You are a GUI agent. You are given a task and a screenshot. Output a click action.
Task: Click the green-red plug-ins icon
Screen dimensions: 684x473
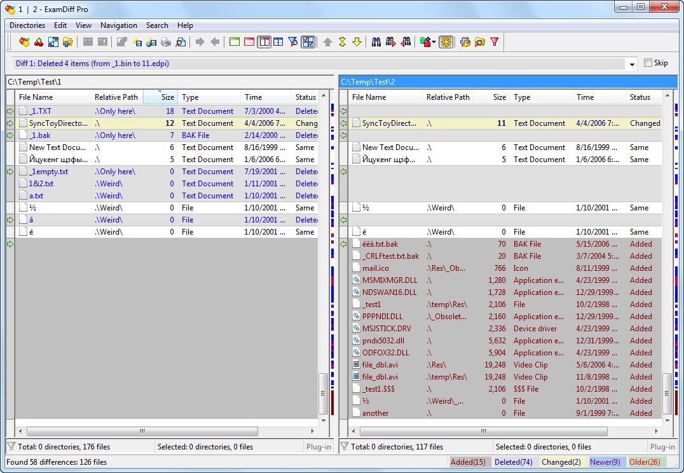click(425, 42)
